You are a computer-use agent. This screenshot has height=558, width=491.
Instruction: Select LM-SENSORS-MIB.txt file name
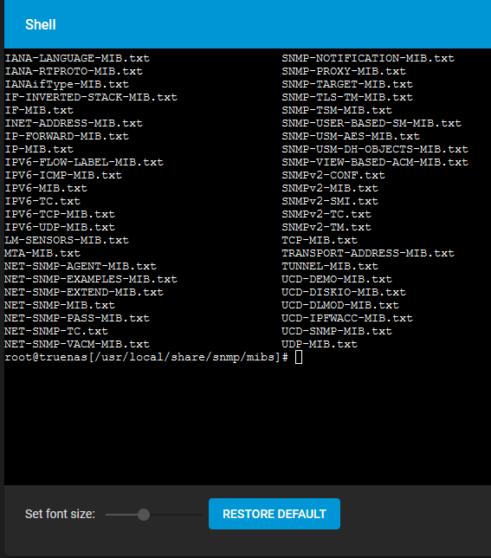(x=67, y=240)
